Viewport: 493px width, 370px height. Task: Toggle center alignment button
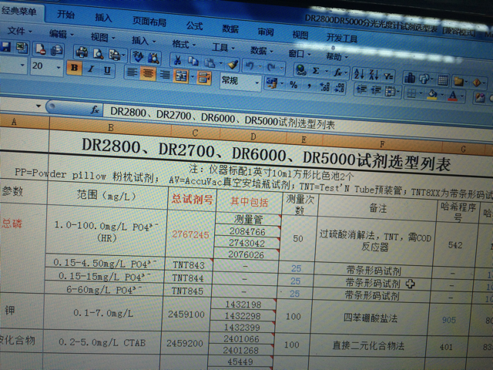point(148,74)
